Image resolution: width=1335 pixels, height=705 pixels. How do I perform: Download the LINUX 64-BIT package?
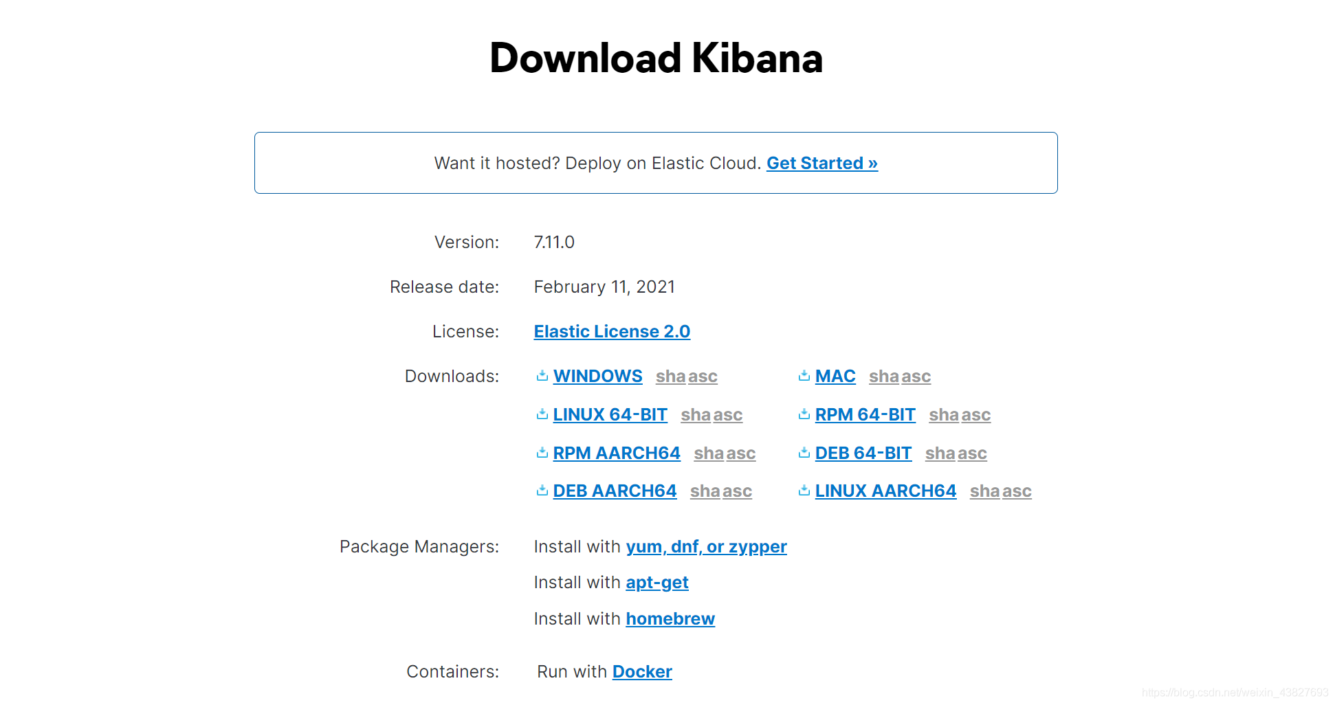(x=610, y=415)
